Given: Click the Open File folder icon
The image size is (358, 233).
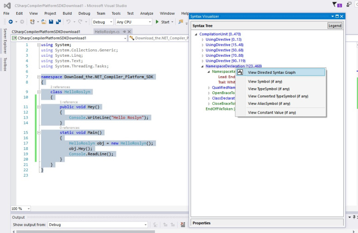Looking at the screenshot, I should tap(43, 22).
